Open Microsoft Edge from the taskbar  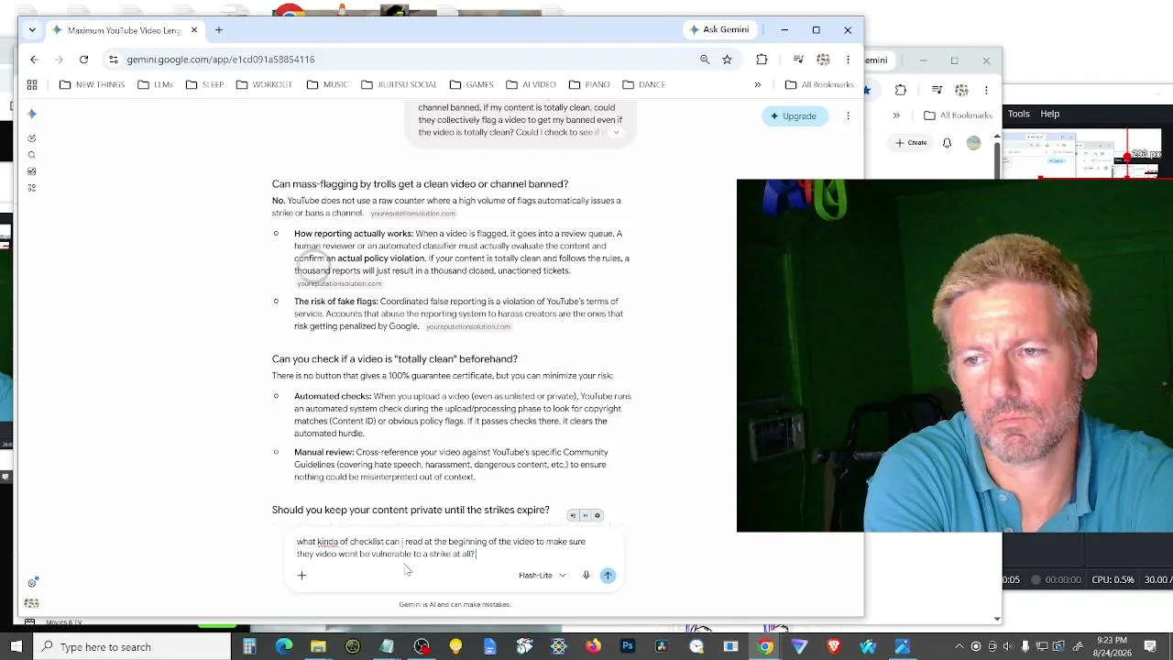[x=284, y=647]
